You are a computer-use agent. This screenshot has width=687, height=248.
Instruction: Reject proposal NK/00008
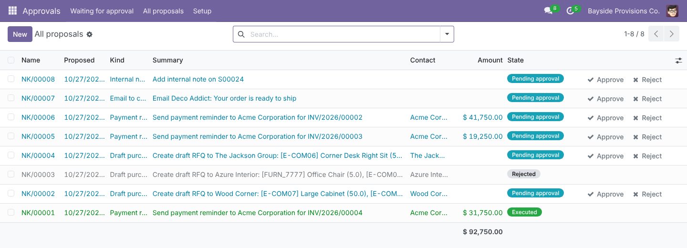pyautogui.click(x=647, y=80)
